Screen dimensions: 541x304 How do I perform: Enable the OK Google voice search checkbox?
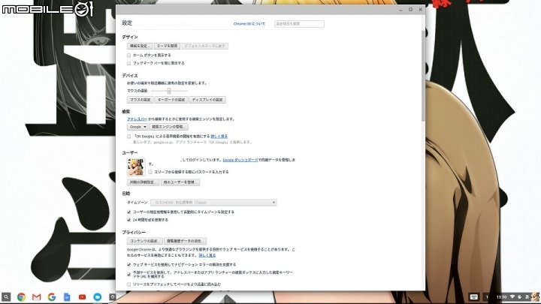[x=128, y=137]
